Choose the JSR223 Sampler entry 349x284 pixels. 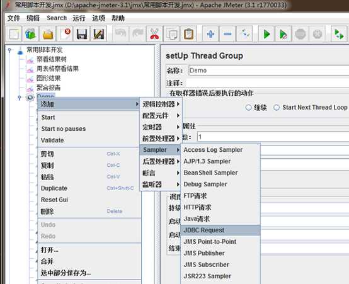(220, 276)
